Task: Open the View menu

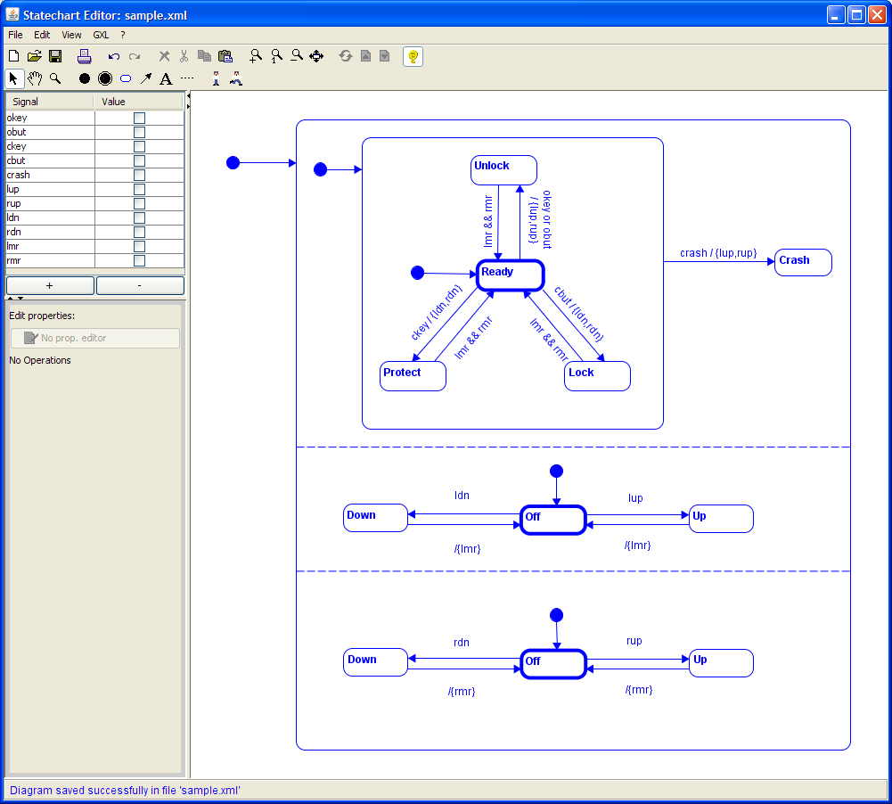Action: tap(71, 35)
